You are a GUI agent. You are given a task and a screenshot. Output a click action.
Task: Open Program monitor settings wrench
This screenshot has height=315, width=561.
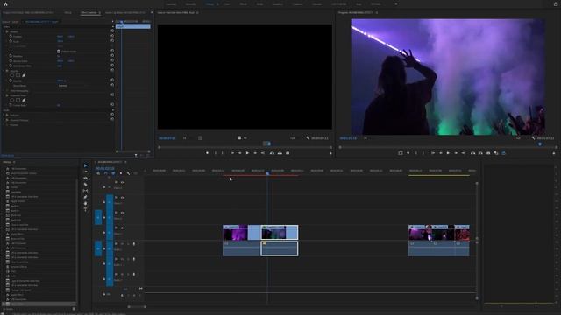(533, 138)
